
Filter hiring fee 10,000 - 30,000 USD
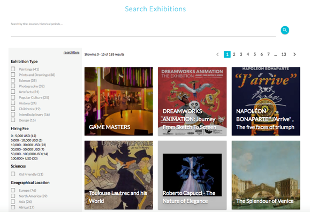(28, 145)
